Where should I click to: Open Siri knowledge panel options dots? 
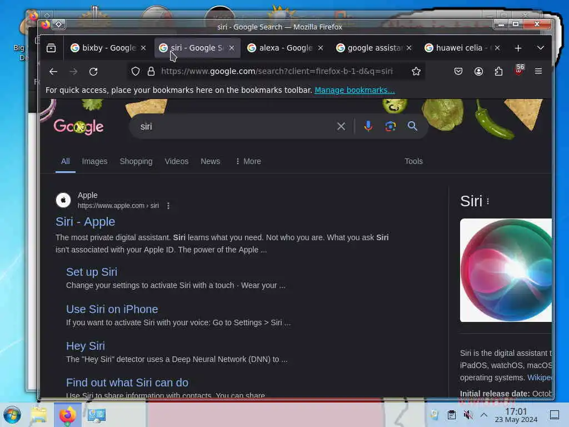488,201
